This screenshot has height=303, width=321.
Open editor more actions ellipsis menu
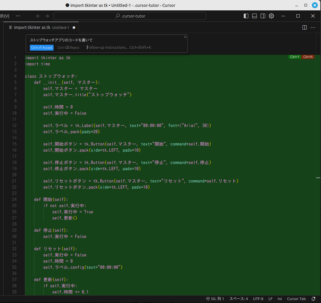point(313,28)
